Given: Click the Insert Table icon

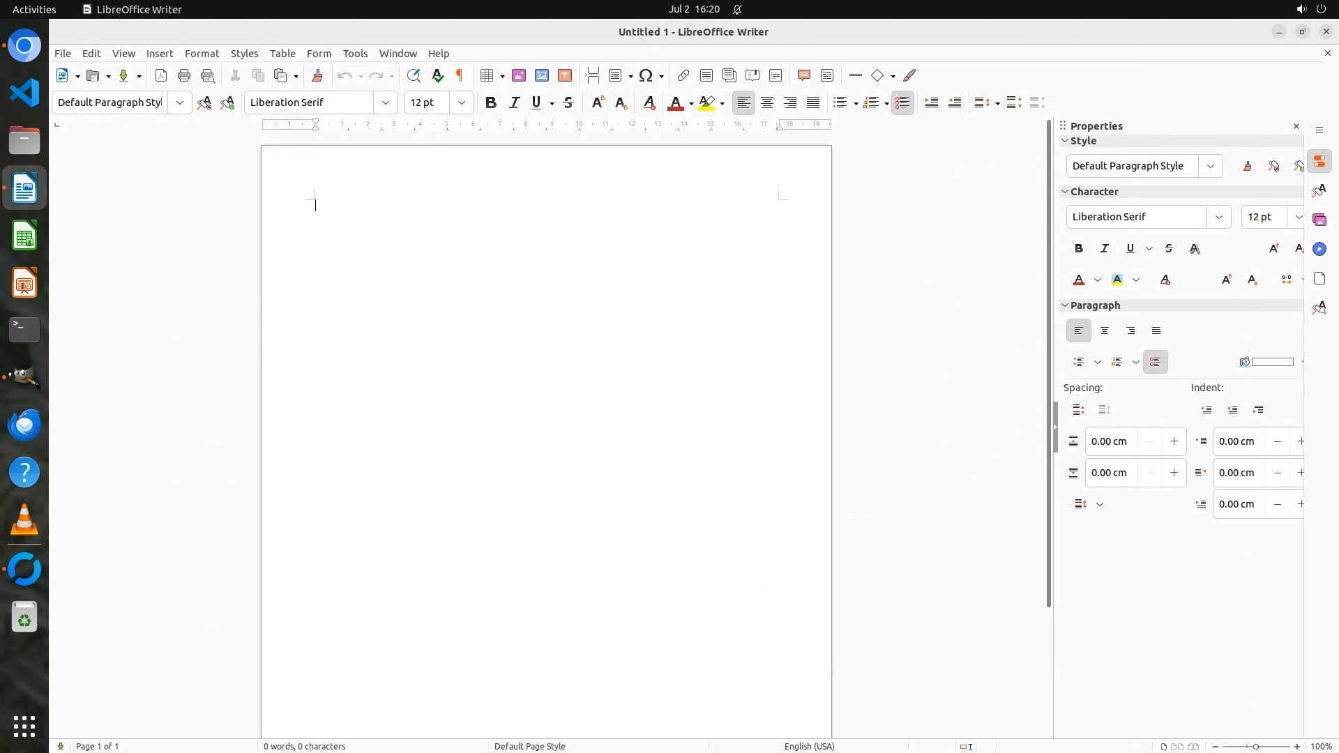Looking at the screenshot, I should coord(487,75).
